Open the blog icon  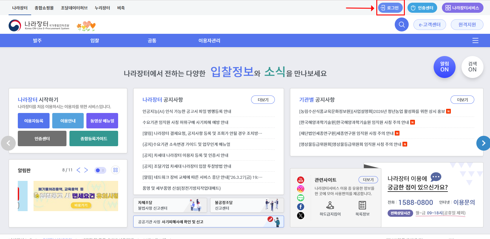pos(301,198)
